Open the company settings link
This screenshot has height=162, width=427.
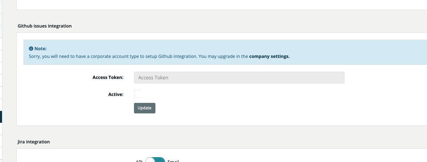(x=269, y=57)
